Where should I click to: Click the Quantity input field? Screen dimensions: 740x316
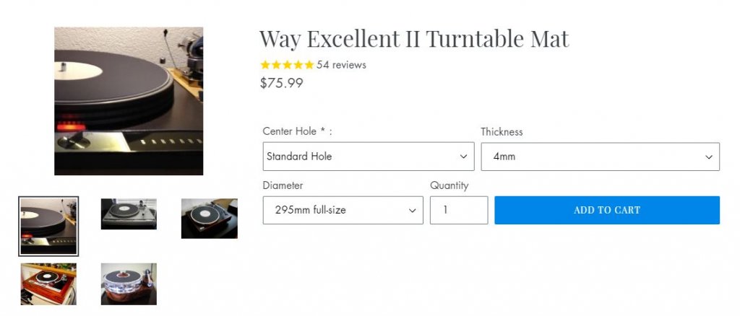point(458,211)
